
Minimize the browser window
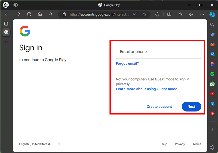189,5
